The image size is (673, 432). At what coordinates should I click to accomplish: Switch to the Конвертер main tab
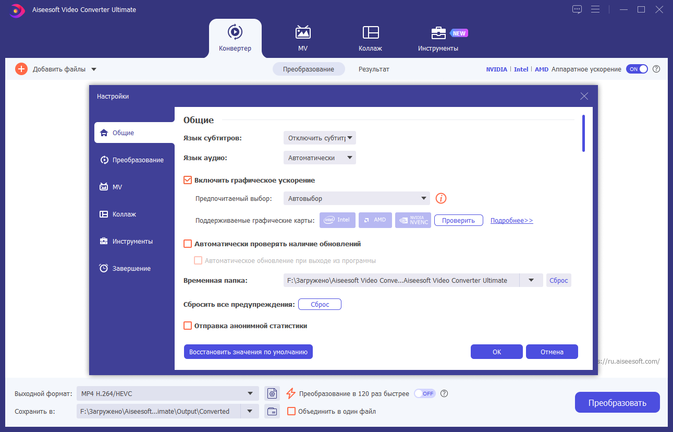tap(235, 38)
